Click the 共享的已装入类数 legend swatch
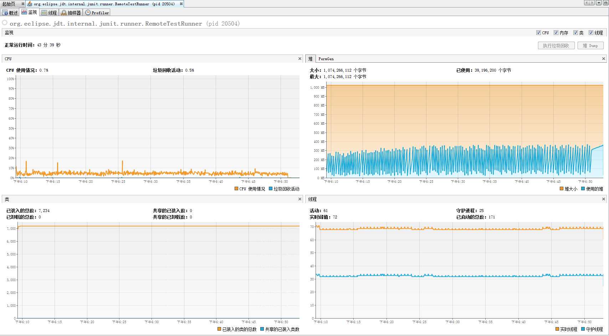The height and width of the screenshot is (336, 609). point(262,329)
